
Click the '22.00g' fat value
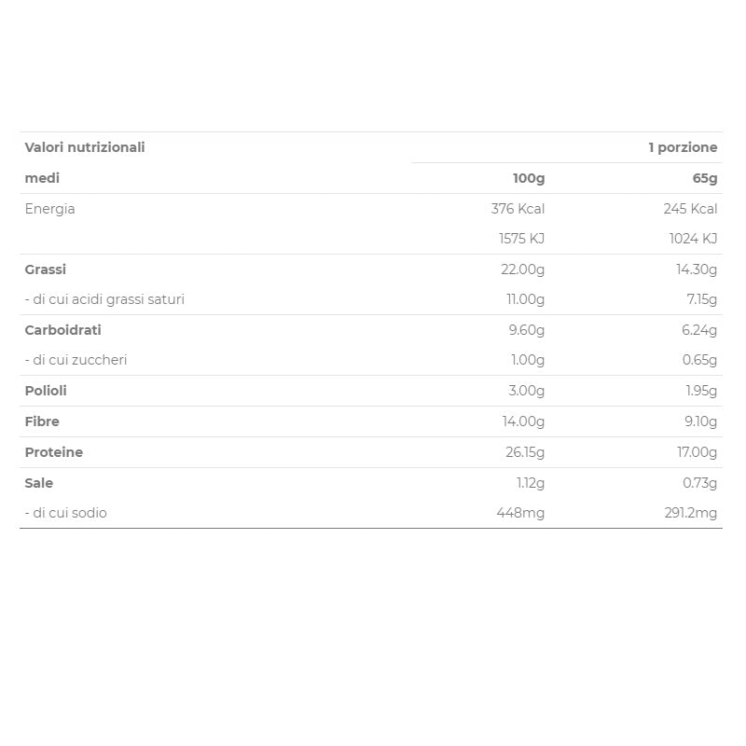pos(523,269)
